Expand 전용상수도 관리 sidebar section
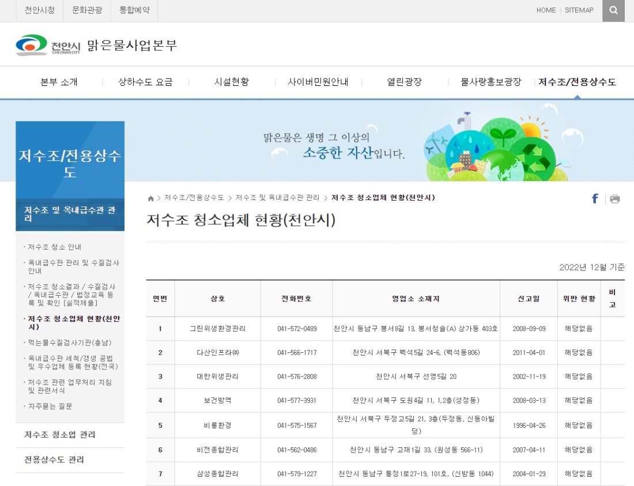This screenshot has height=486, width=634. click(54, 459)
